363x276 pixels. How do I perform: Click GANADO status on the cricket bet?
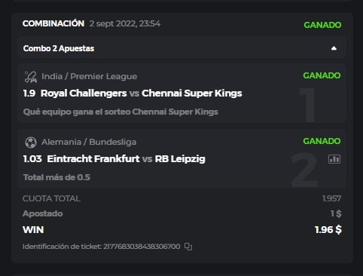(322, 75)
